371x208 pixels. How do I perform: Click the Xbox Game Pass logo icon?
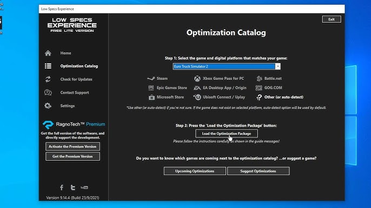coord(197,79)
